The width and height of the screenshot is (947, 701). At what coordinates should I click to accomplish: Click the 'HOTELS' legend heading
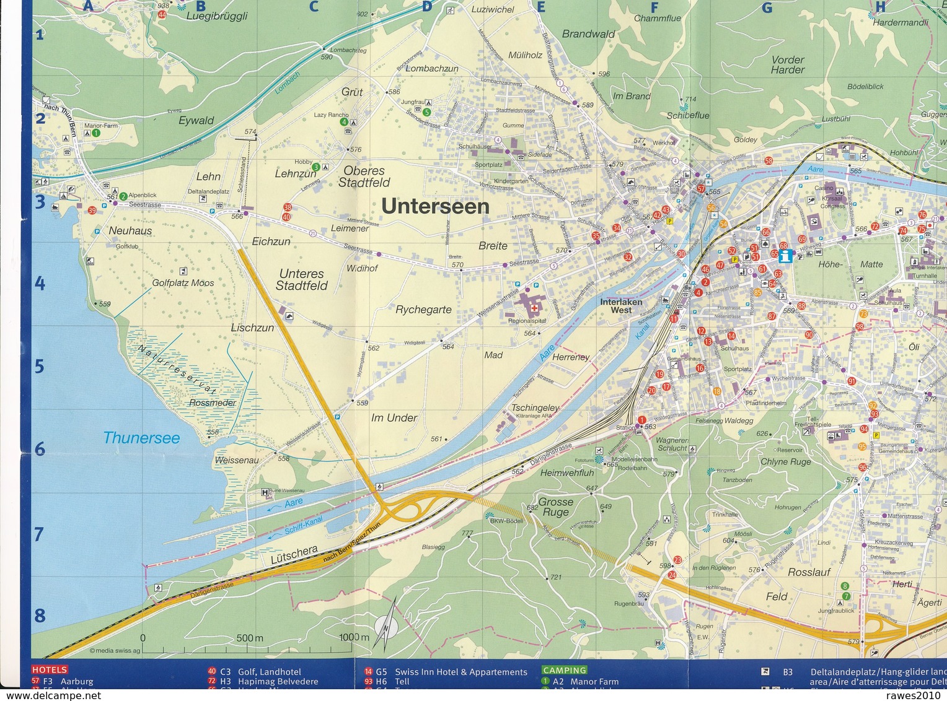click(50, 669)
